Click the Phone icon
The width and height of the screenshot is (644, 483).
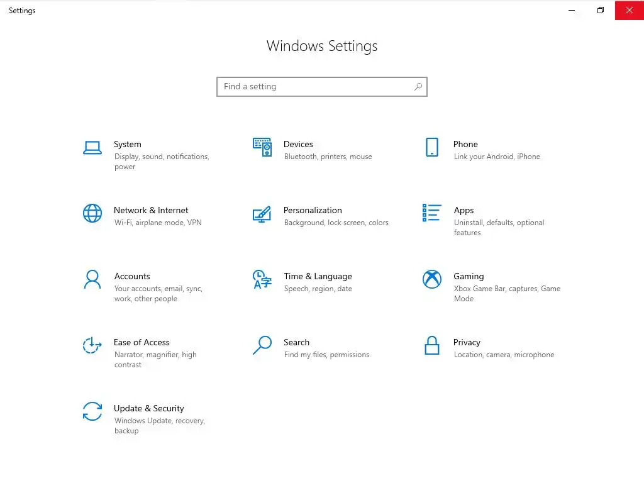(x=431, y=147)
